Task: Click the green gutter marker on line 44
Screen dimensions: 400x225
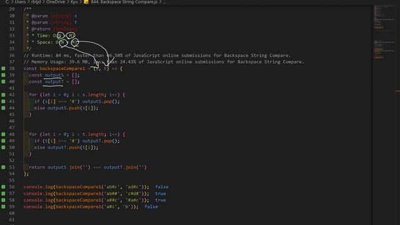Action: tap(3, 108)
